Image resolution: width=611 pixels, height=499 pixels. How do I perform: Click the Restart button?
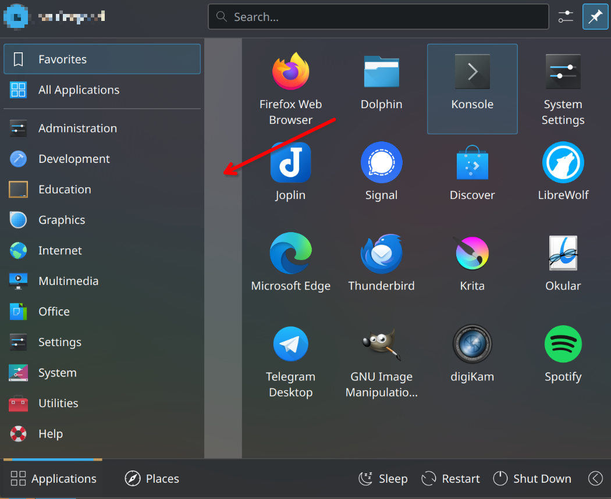(451, 479)
